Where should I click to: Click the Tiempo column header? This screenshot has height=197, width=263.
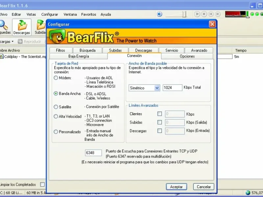241,50
